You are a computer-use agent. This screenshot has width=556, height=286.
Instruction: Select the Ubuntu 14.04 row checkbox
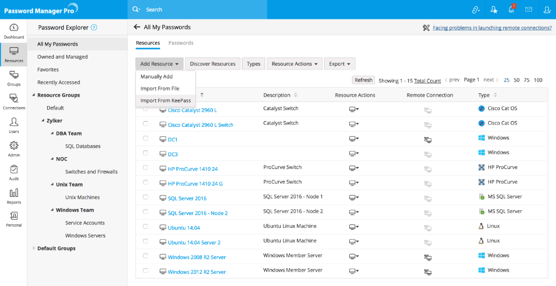pyautogui.click(x=146, y=227)
